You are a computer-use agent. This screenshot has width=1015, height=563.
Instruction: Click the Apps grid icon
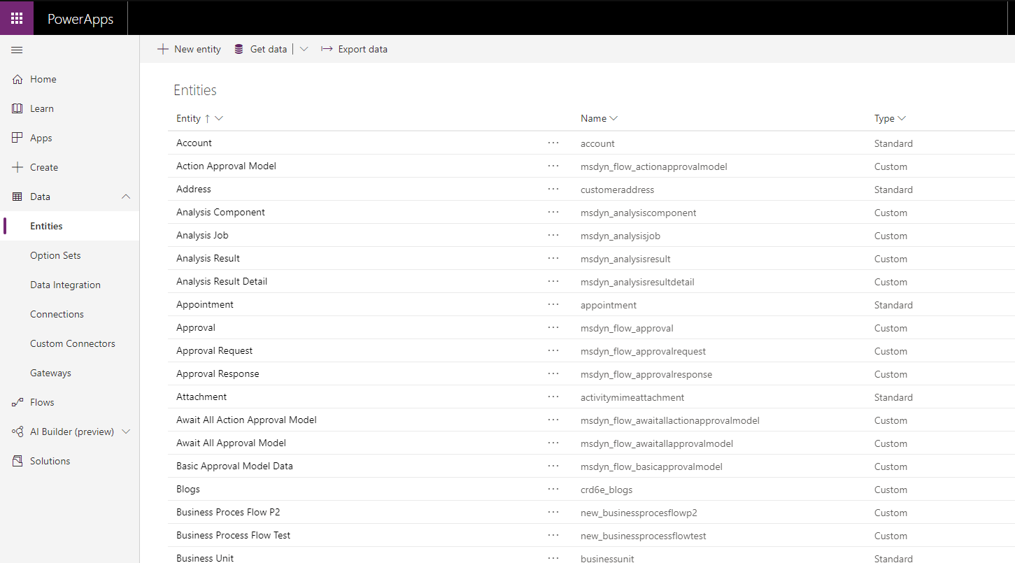pos(17,138)
